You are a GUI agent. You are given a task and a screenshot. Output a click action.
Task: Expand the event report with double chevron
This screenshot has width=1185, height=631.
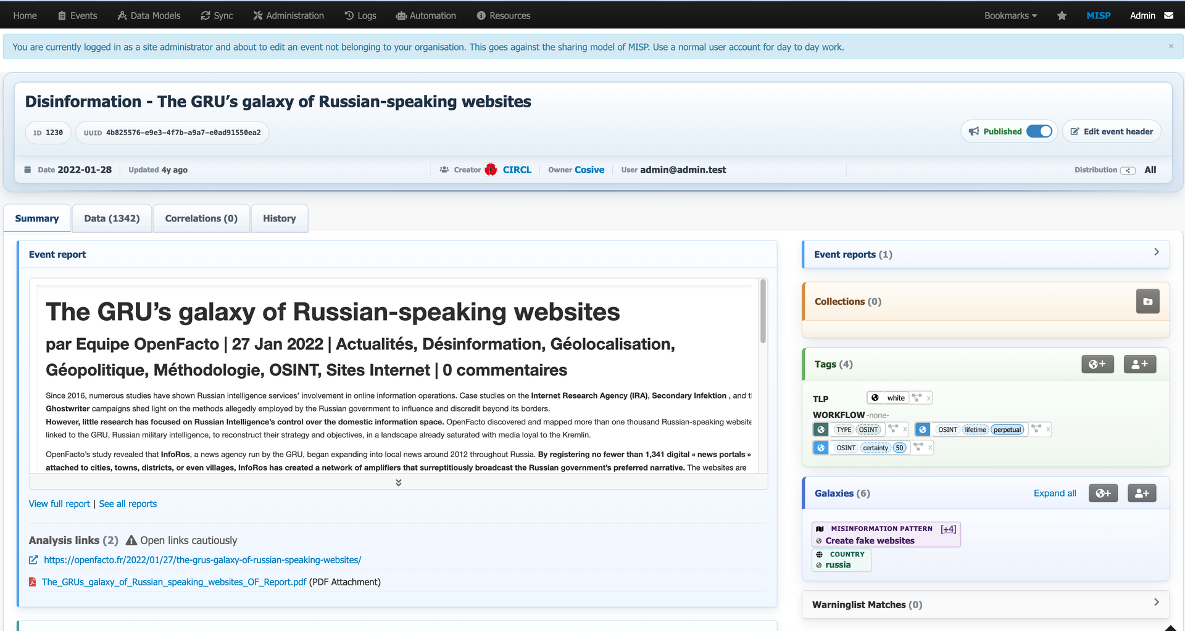pos(399,482)
